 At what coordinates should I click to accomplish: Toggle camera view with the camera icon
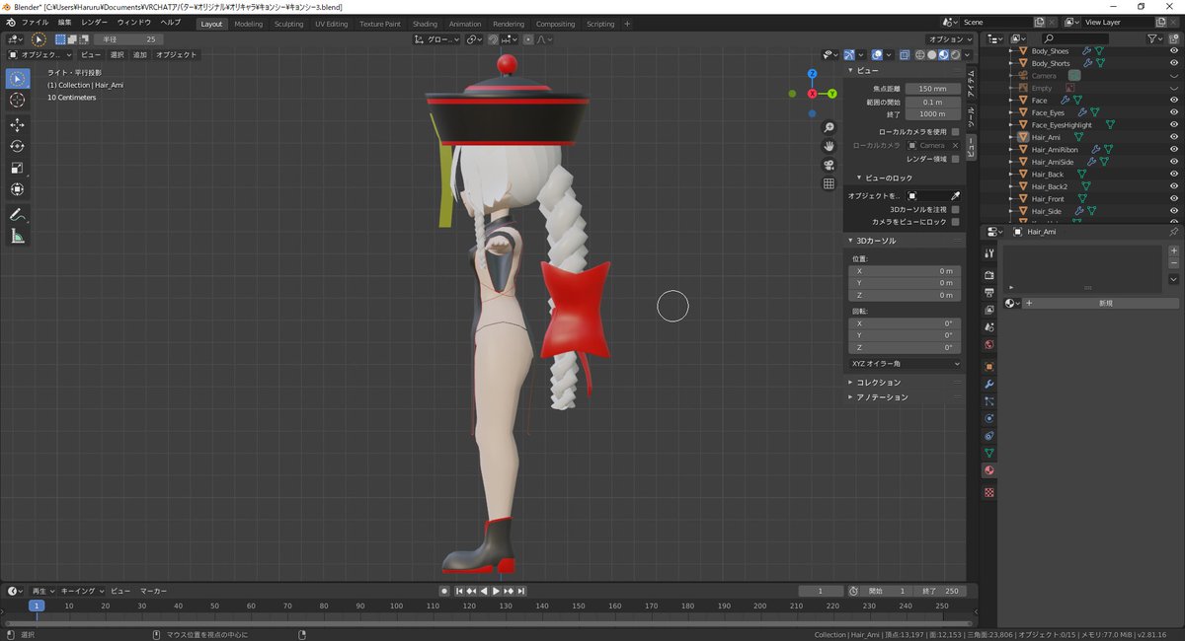[x=829, y=165]
